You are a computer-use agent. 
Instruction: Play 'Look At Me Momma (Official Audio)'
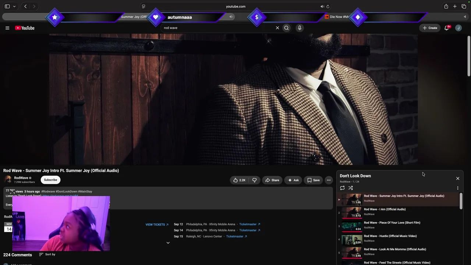pyautogui.click(x=395, y=249)
